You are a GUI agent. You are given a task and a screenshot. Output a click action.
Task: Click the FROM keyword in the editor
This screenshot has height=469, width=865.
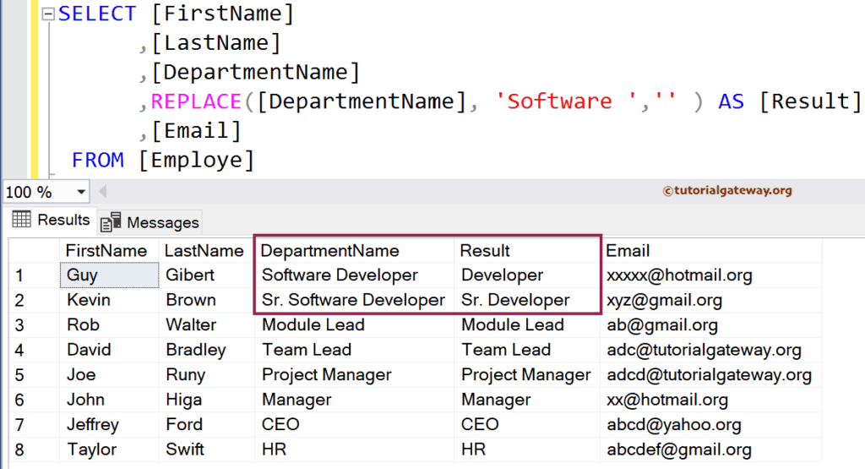pyautogui.click(x=98, y=160)
